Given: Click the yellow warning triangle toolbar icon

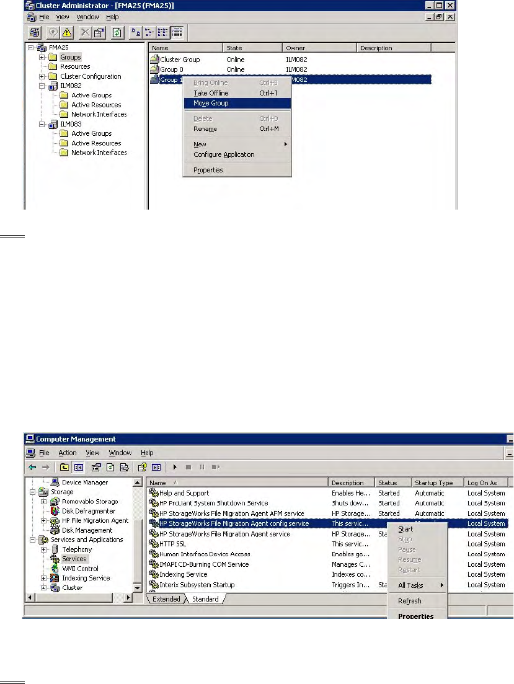Looking at the screenshot, I should pos(67,33).
